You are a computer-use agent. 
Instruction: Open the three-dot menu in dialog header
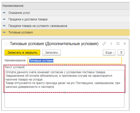tap(111, 44)
